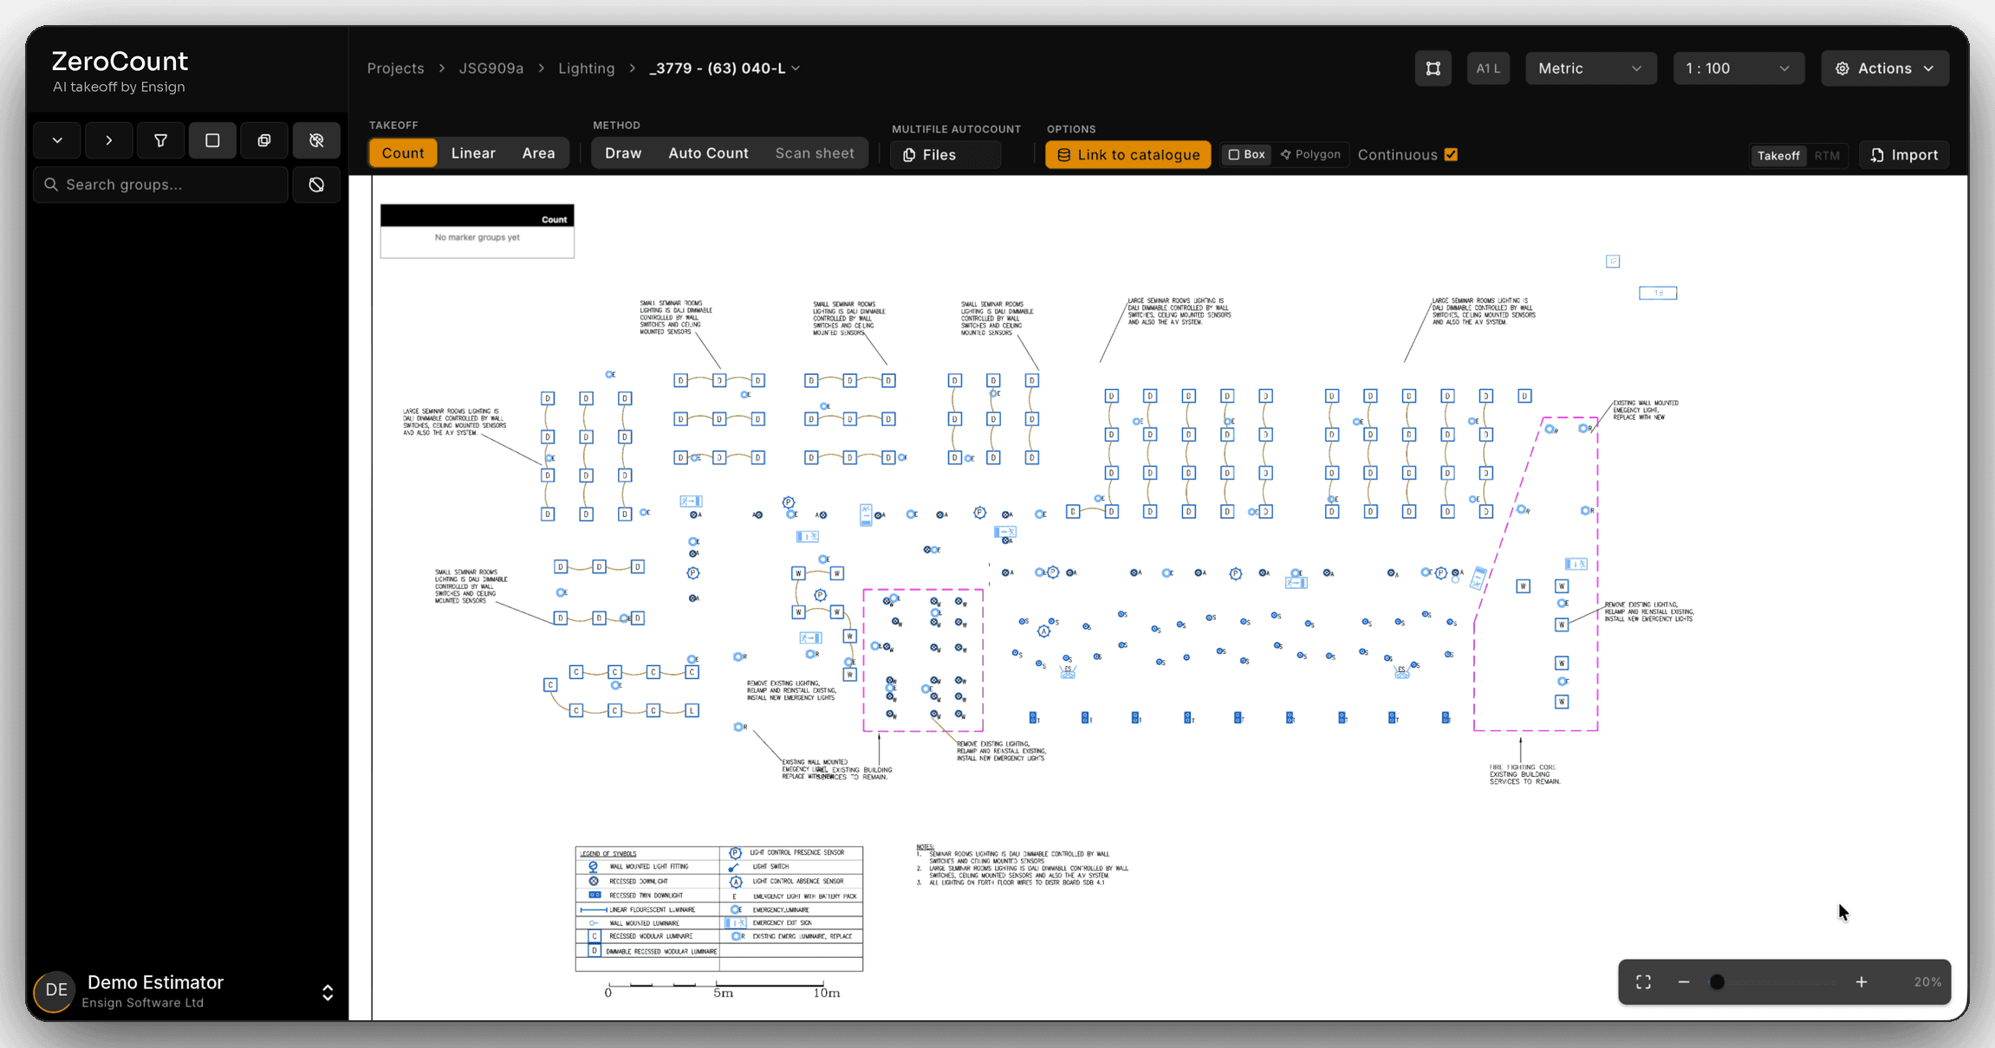Choose the Draw method
Screen dimensions: 1995x1048
(x=623, y=153)
